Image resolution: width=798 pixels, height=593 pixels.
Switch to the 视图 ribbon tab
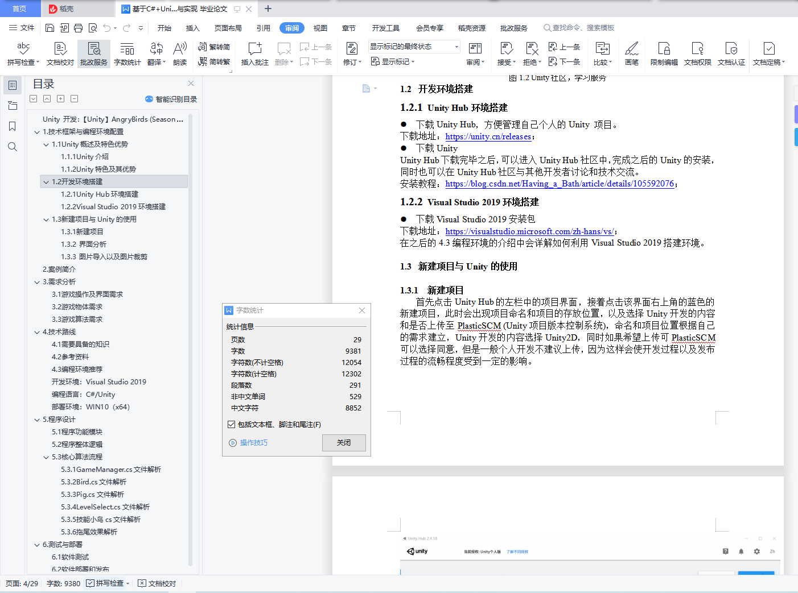(320, 28)
